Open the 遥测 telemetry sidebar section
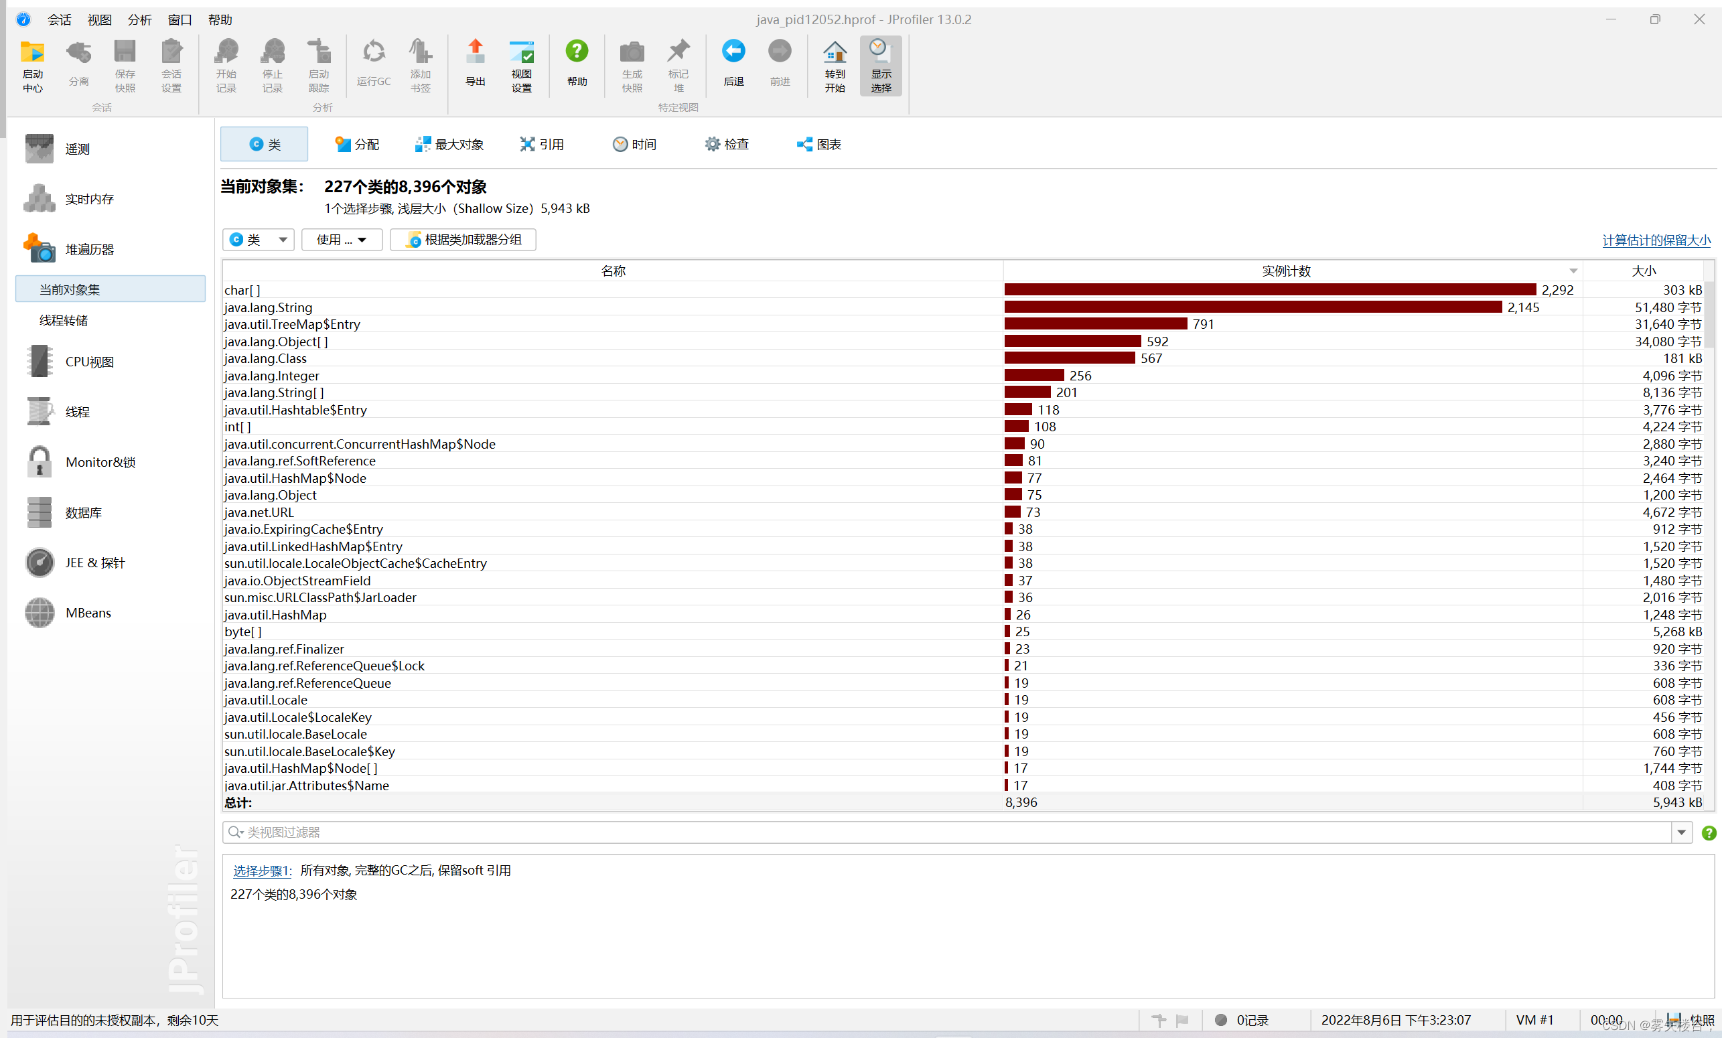 click(x=112, y=149)
